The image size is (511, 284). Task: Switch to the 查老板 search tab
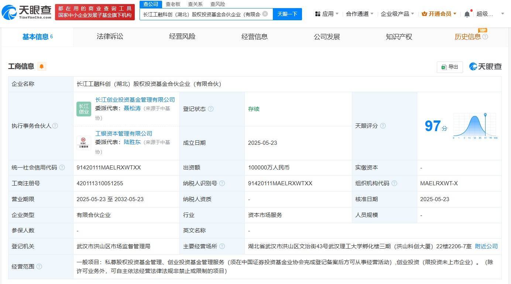pyautogui.click(x=173, y=4)
